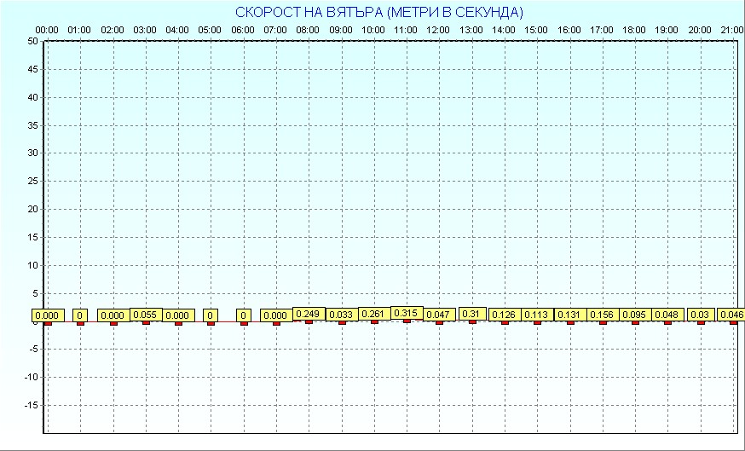The height and width of the screenshot is (451, 745).
Task: Click the 0.033 value label
Action: pos(342,315)
